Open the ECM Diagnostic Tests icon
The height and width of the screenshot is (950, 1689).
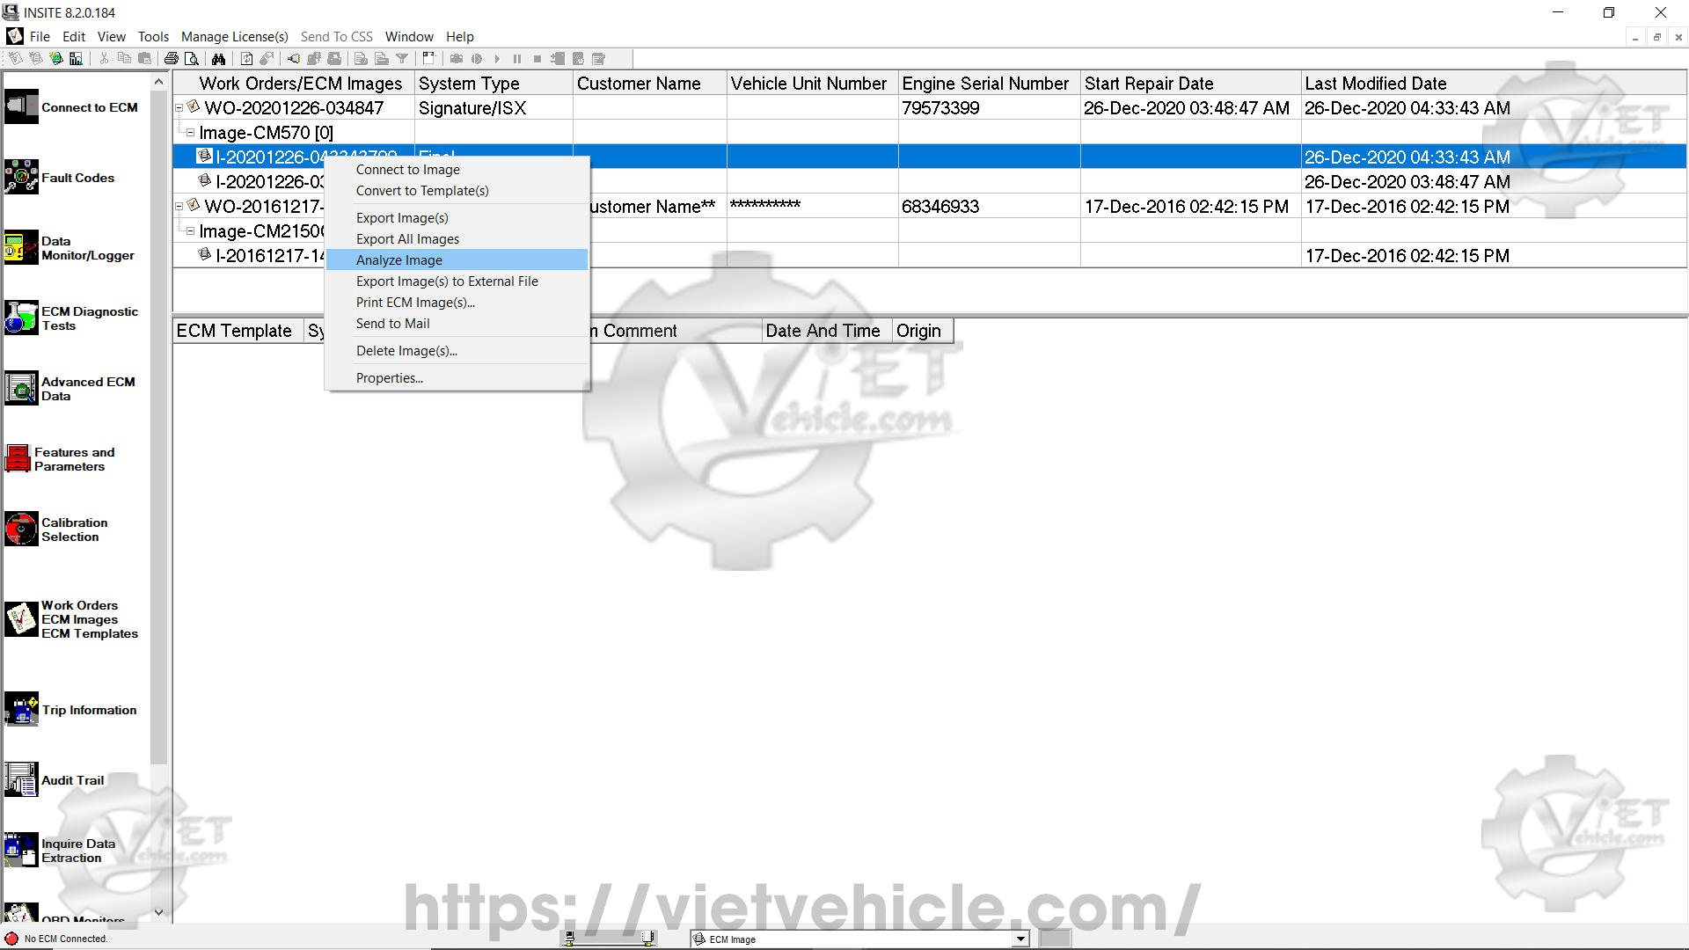click(x=21, y=318)
